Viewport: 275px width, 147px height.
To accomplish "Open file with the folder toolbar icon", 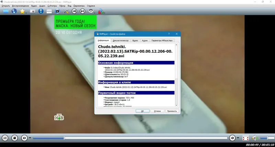I will click(5, 11).
